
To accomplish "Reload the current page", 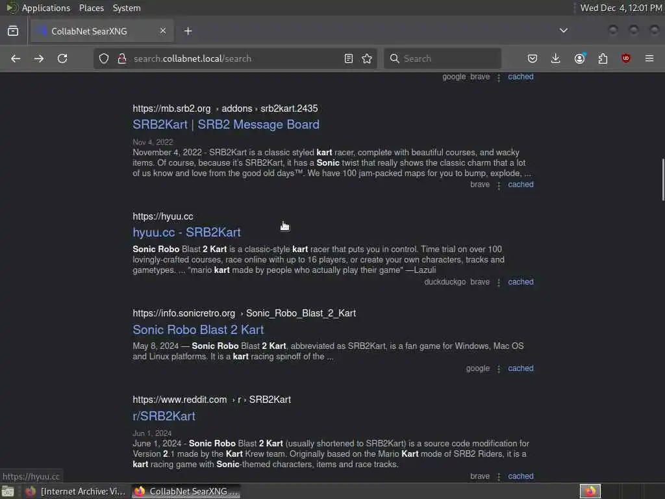I will pos(62,58).
